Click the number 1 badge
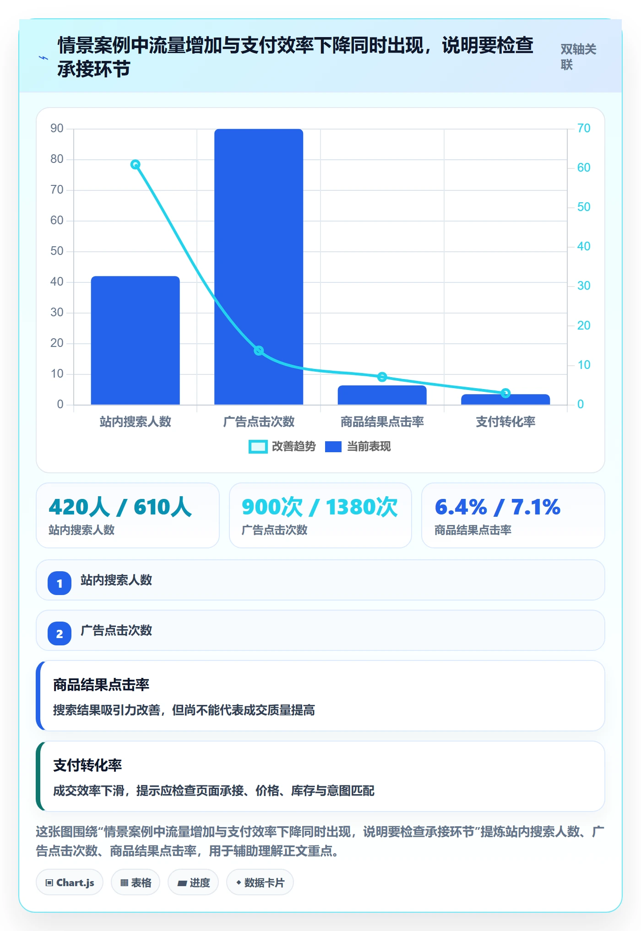Screen dimensions: 641x931 click(60, 583)
